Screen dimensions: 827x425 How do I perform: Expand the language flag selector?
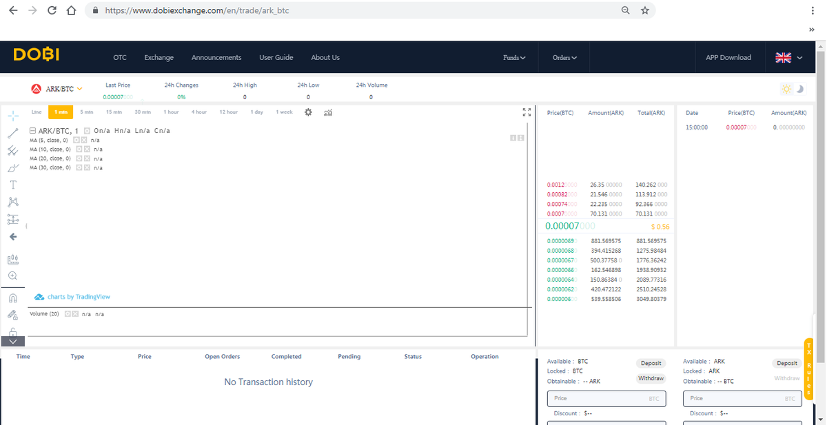[787, 57]
